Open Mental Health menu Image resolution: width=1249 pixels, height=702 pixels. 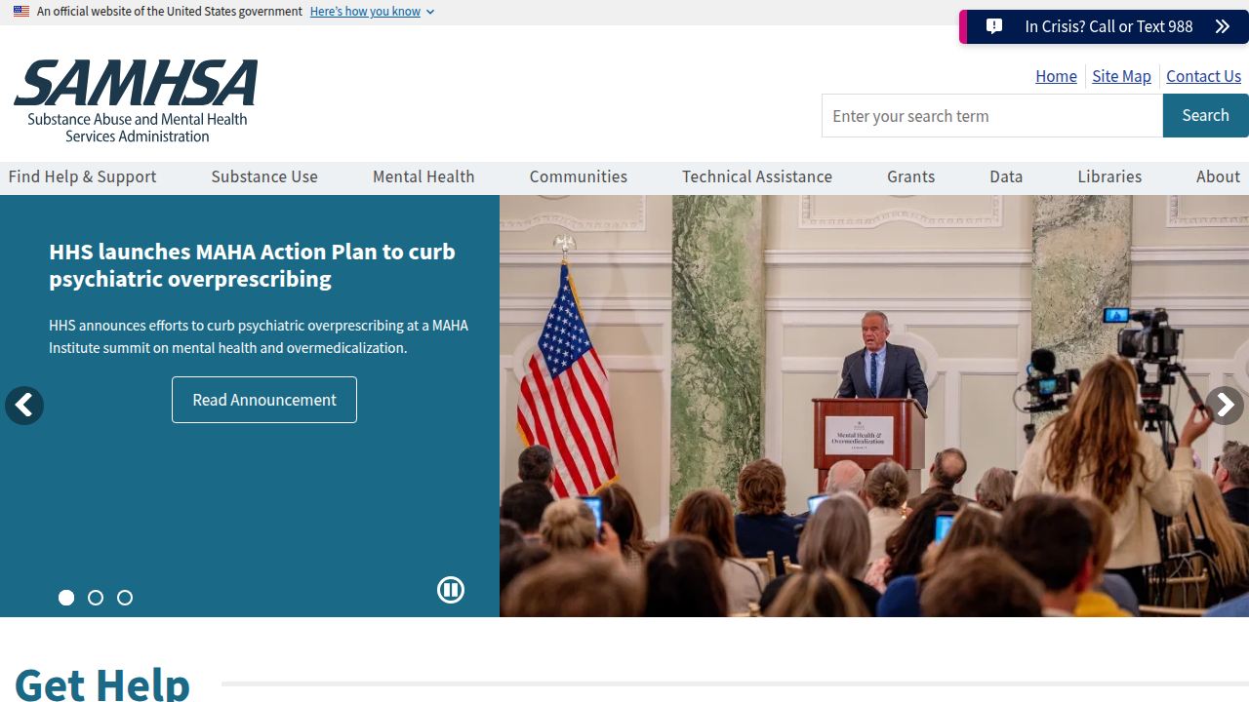click(423, 176)
